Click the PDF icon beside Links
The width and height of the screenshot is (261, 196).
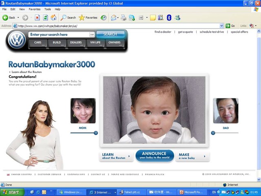tap(251, 26)
